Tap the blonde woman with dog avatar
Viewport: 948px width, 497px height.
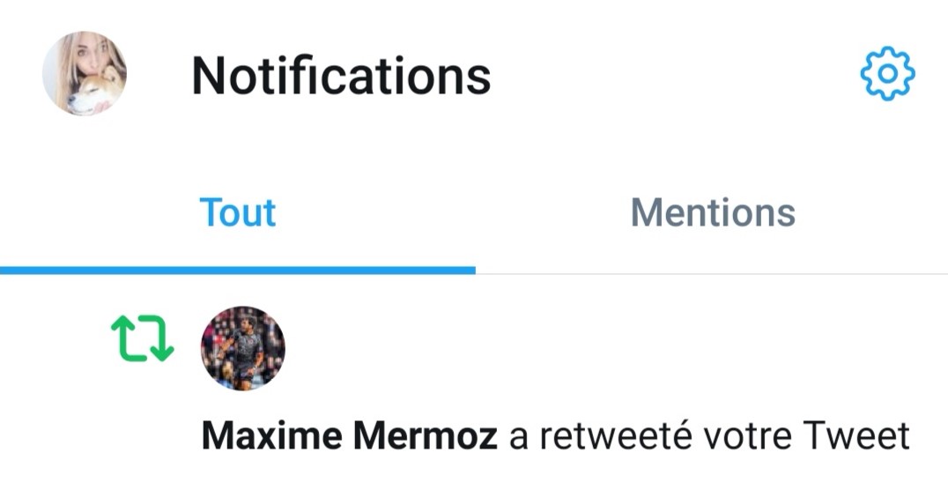click(85, 74)
